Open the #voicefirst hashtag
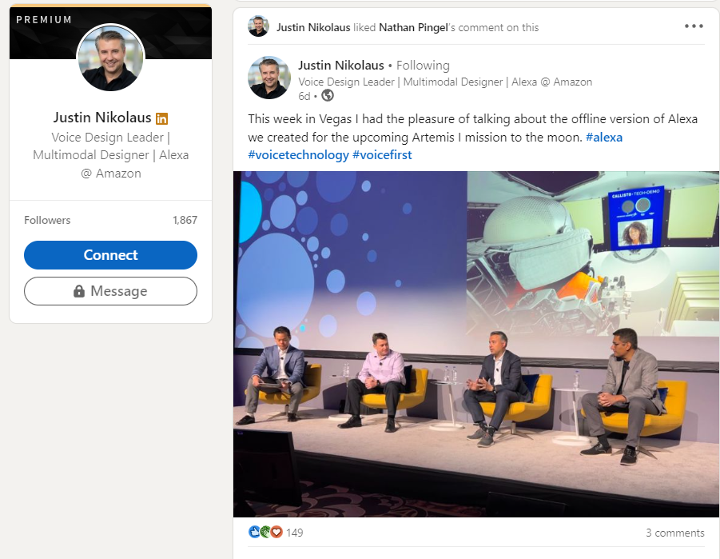The height and width of the screenshot is (559, 720). 382,155
